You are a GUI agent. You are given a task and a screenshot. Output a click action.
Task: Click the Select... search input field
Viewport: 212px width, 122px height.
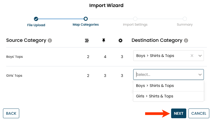pos(165,74)
